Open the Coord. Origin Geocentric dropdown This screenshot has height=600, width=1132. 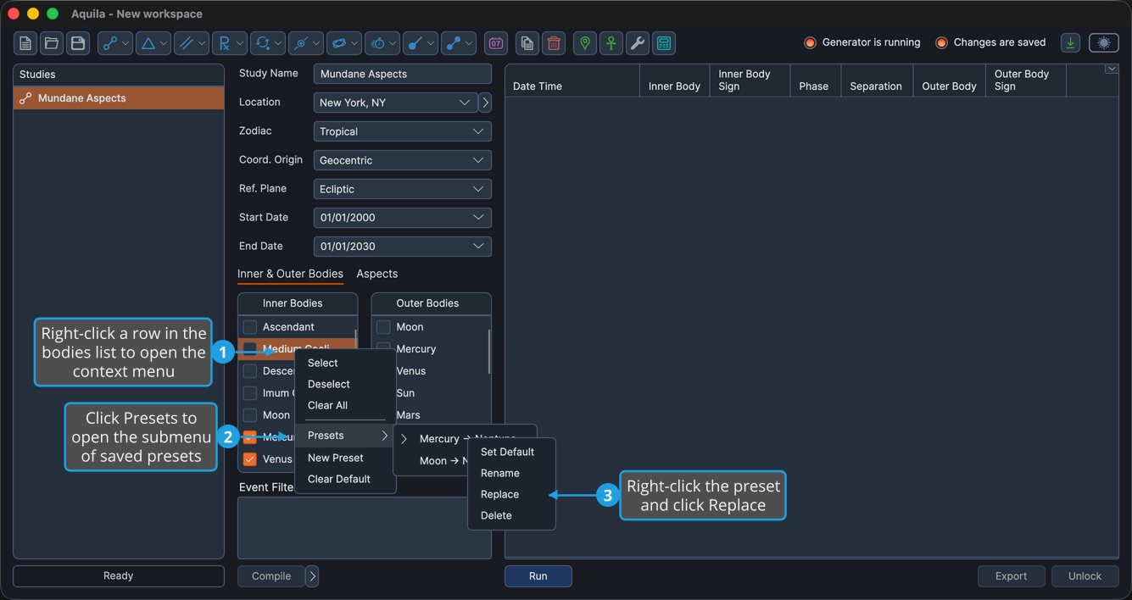pos(403,160)
